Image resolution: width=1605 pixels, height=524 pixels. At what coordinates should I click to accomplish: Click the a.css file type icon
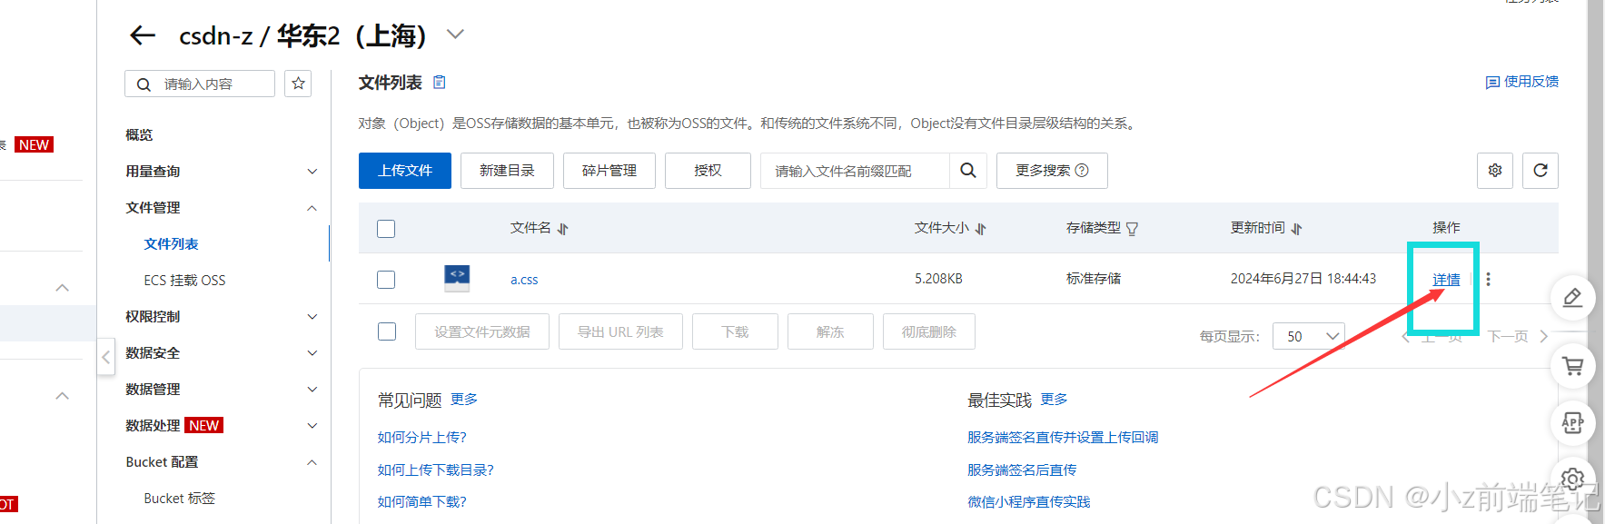click(x=457, y=278)
